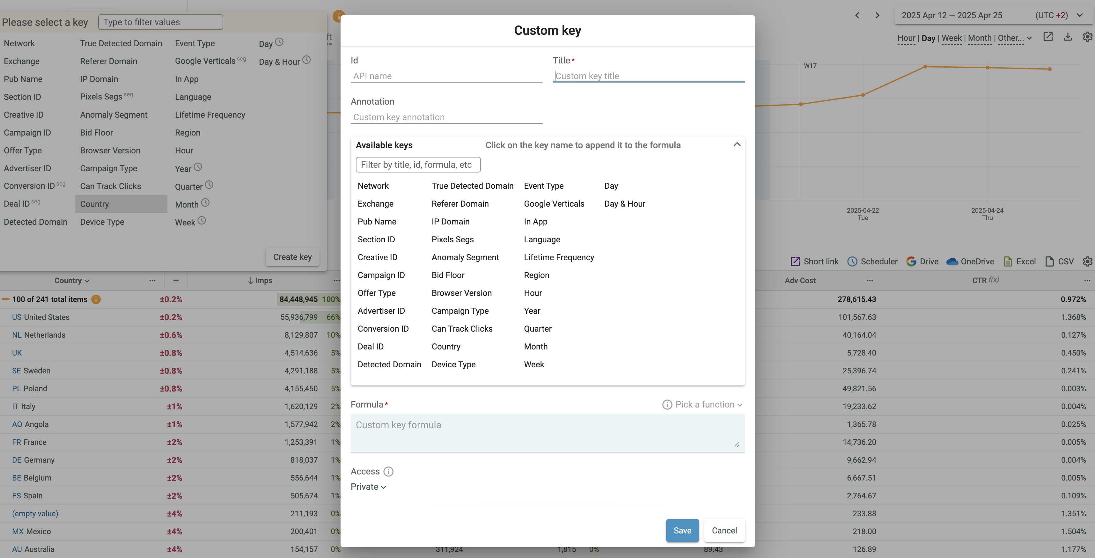Viewport: 1095px width, 558px height.
Task: Open the Pick a function dropdown
Action: tap(709, 405)
